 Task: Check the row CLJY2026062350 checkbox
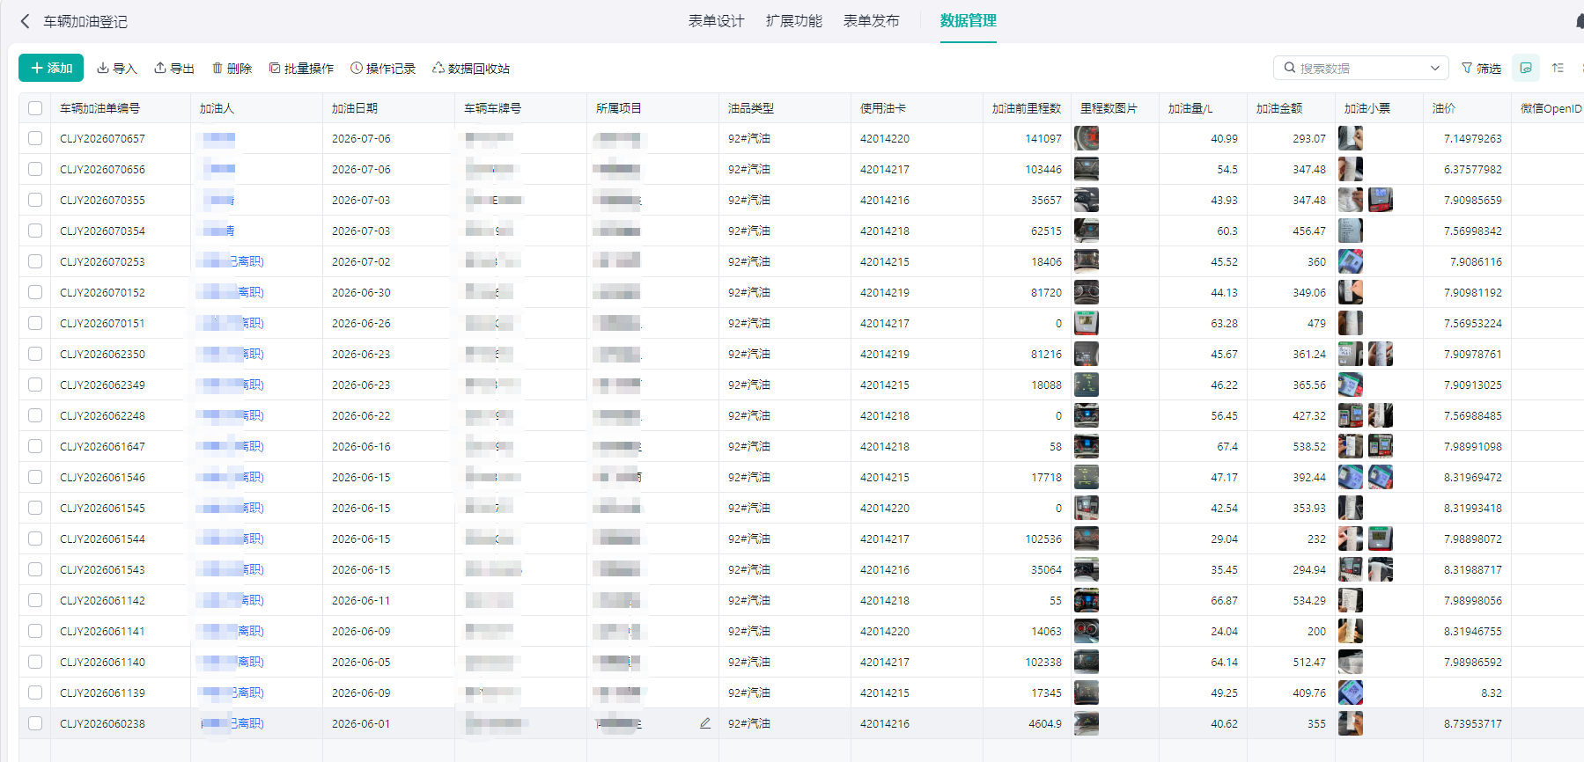click(35, 354)
